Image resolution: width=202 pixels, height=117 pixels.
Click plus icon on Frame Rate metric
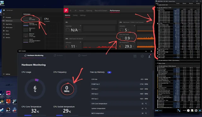(x=80, y=26)
